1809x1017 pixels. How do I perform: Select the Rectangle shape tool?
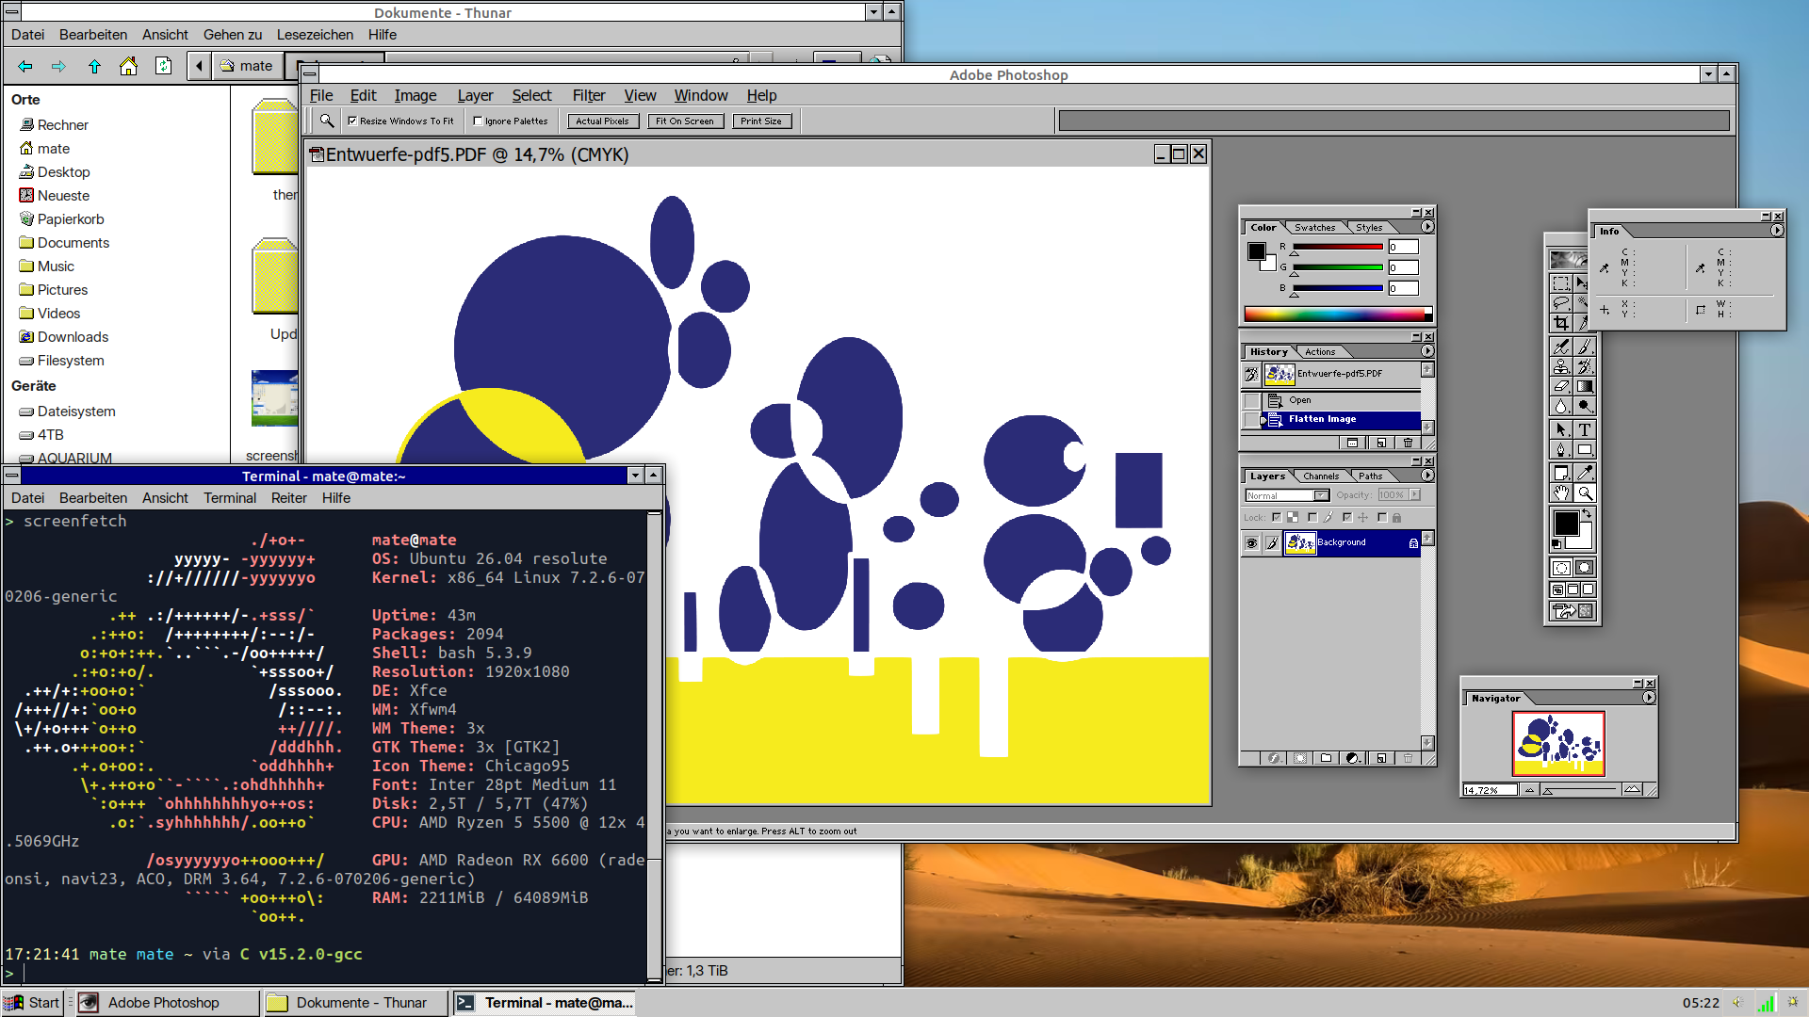(x=1585, y=449)
